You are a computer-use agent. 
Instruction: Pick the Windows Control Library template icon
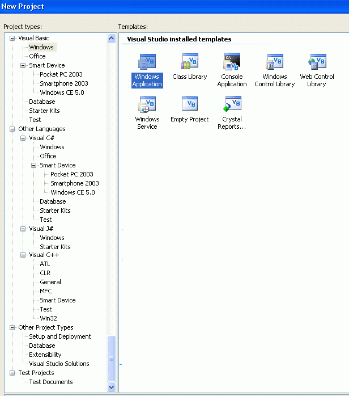274,62
